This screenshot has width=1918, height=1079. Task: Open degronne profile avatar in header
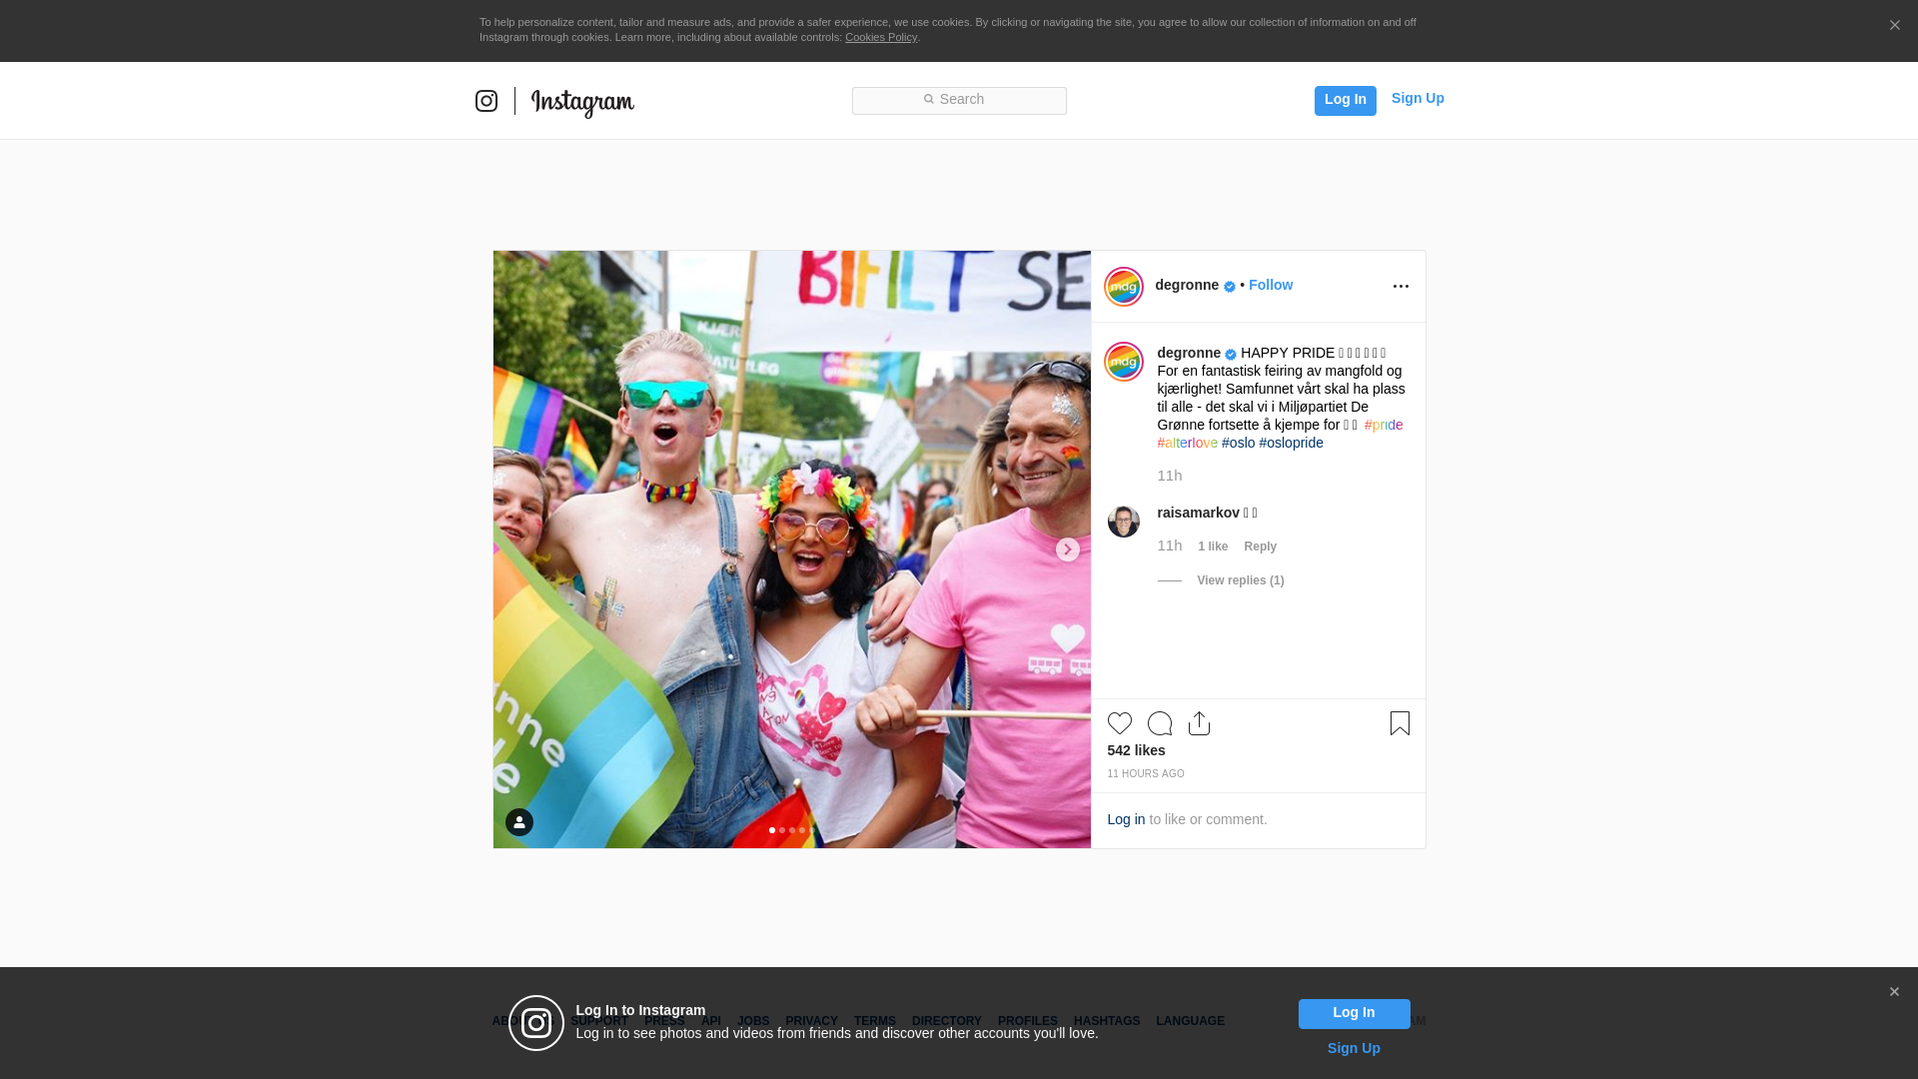1124,287
